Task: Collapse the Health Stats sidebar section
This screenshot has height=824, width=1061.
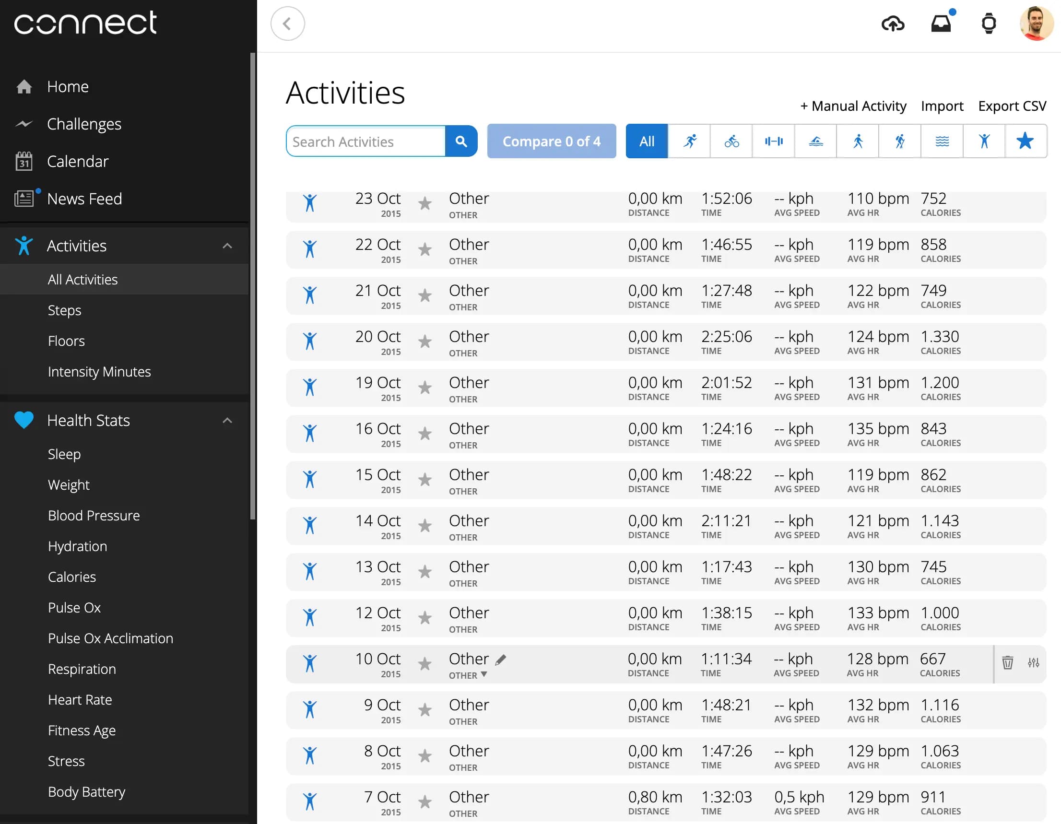Action: coord(227,420)
